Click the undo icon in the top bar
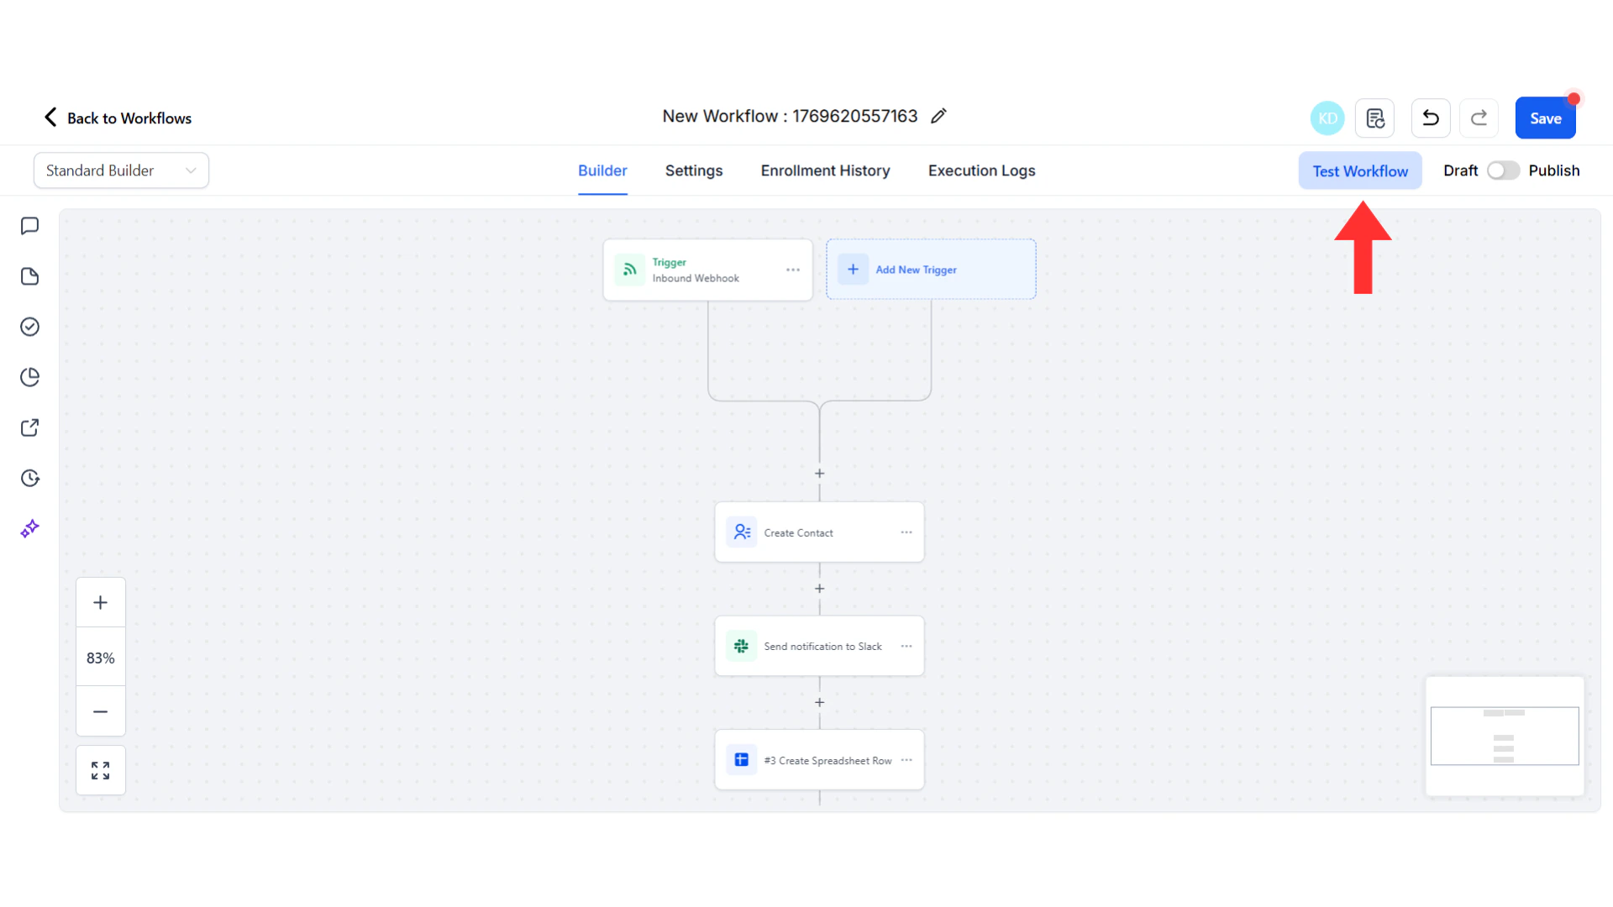 (x=1430, y=118)
